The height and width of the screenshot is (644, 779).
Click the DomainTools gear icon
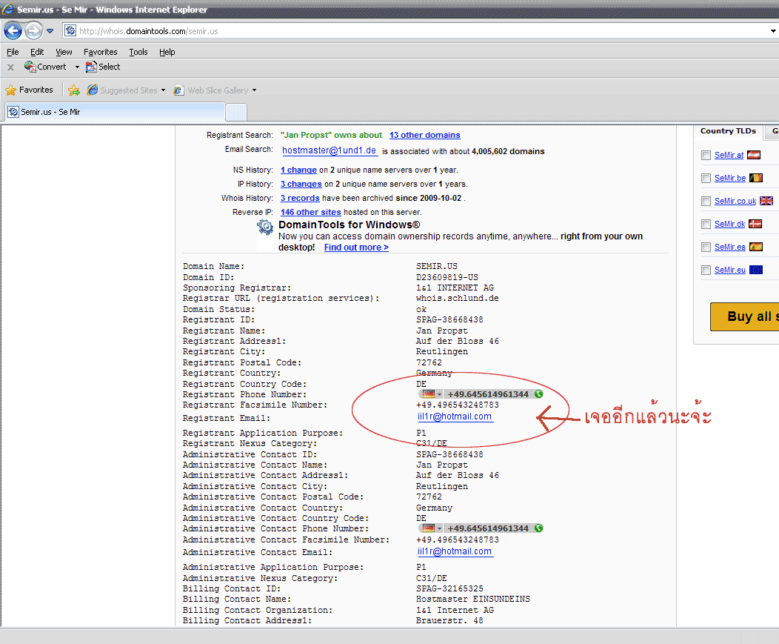[x=265, y=228]
